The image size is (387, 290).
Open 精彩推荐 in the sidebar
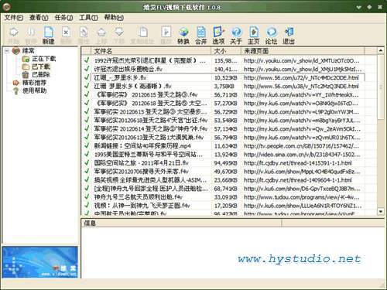coord(34,83)
